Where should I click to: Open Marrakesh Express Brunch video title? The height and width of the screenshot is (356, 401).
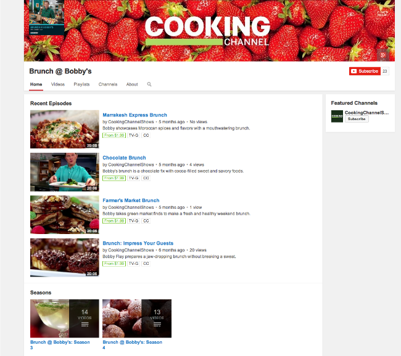coord(134,115)
